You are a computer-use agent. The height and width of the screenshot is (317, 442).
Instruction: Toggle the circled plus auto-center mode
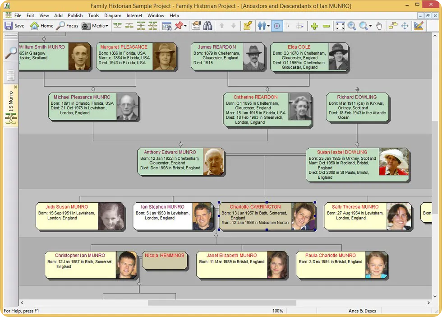[276, 26]
